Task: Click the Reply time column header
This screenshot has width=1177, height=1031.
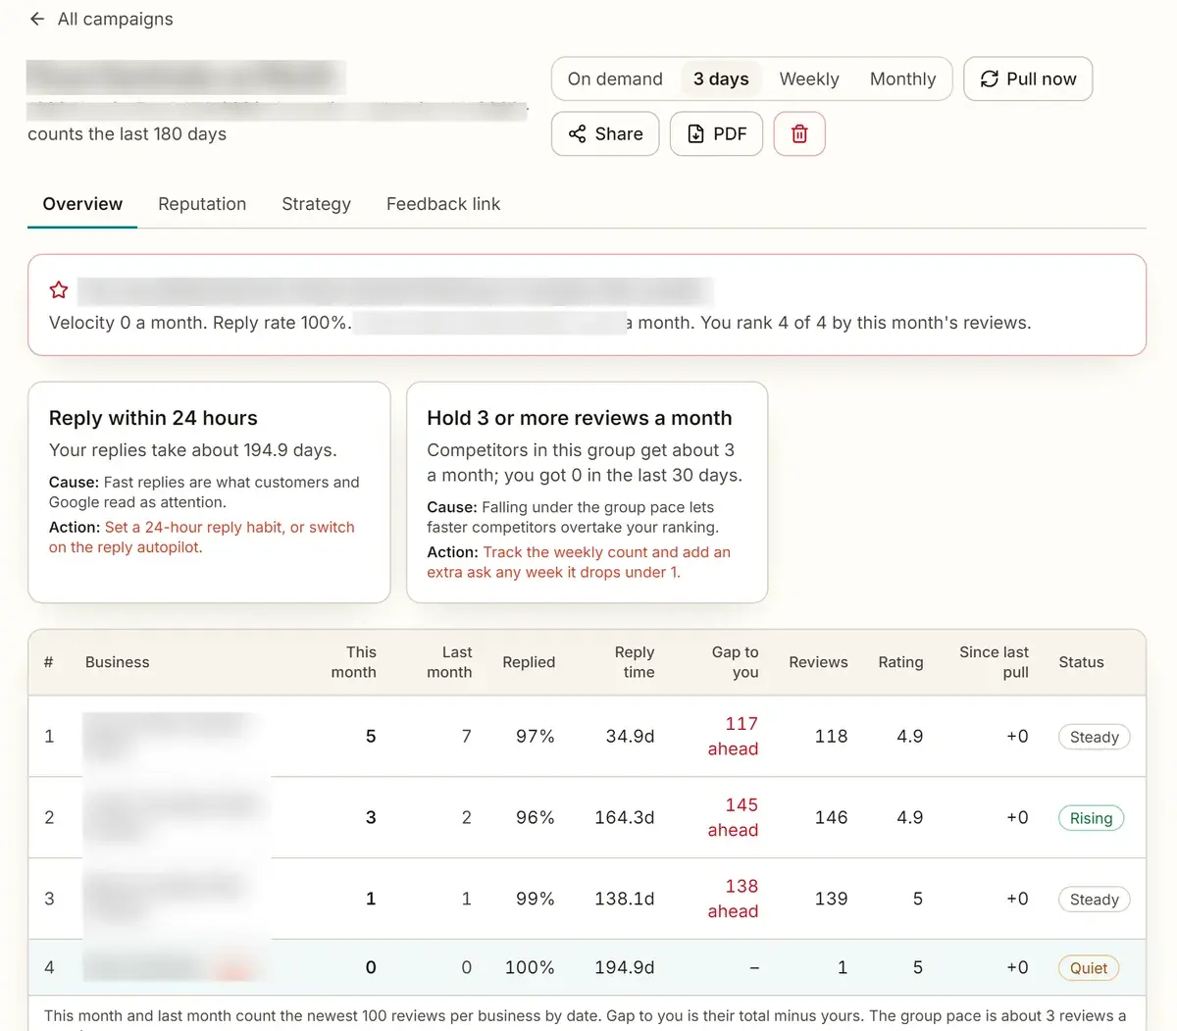Action: point(635,662)
